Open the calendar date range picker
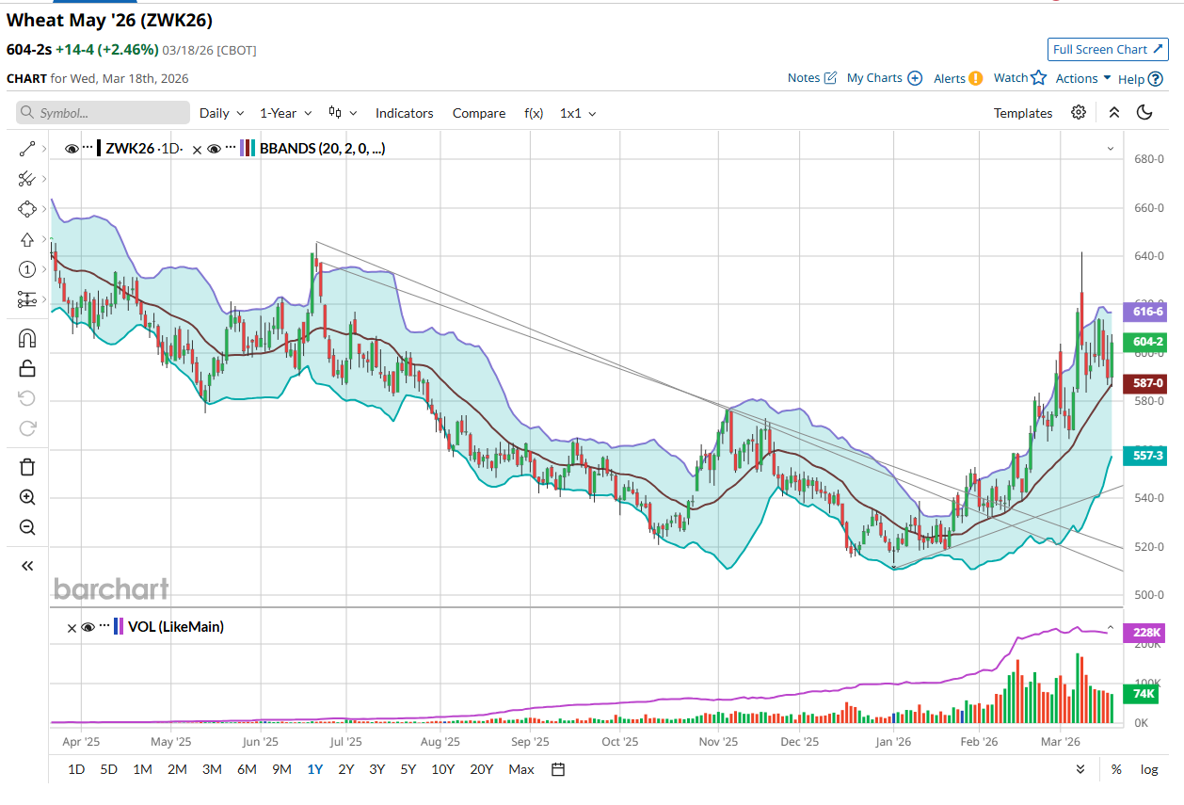The width and height of the screenshot is (1184, 805). pyautogui.click(x=558, y=769)
